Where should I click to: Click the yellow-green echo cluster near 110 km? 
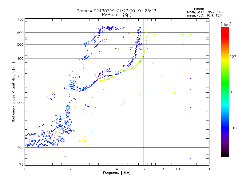[83, 140]
